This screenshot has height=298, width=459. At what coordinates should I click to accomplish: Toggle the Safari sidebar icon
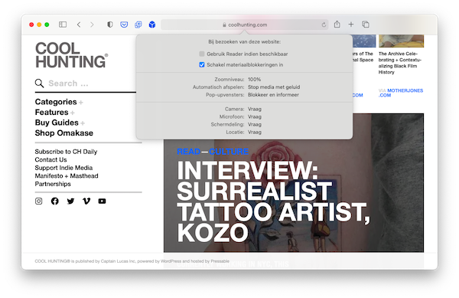[63, 25]
